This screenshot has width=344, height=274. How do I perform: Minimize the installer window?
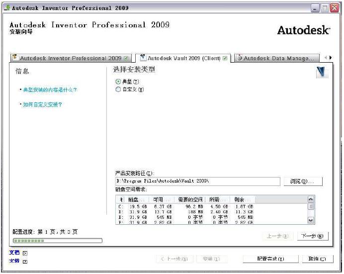pyautogui.click(x=315, y=8)
